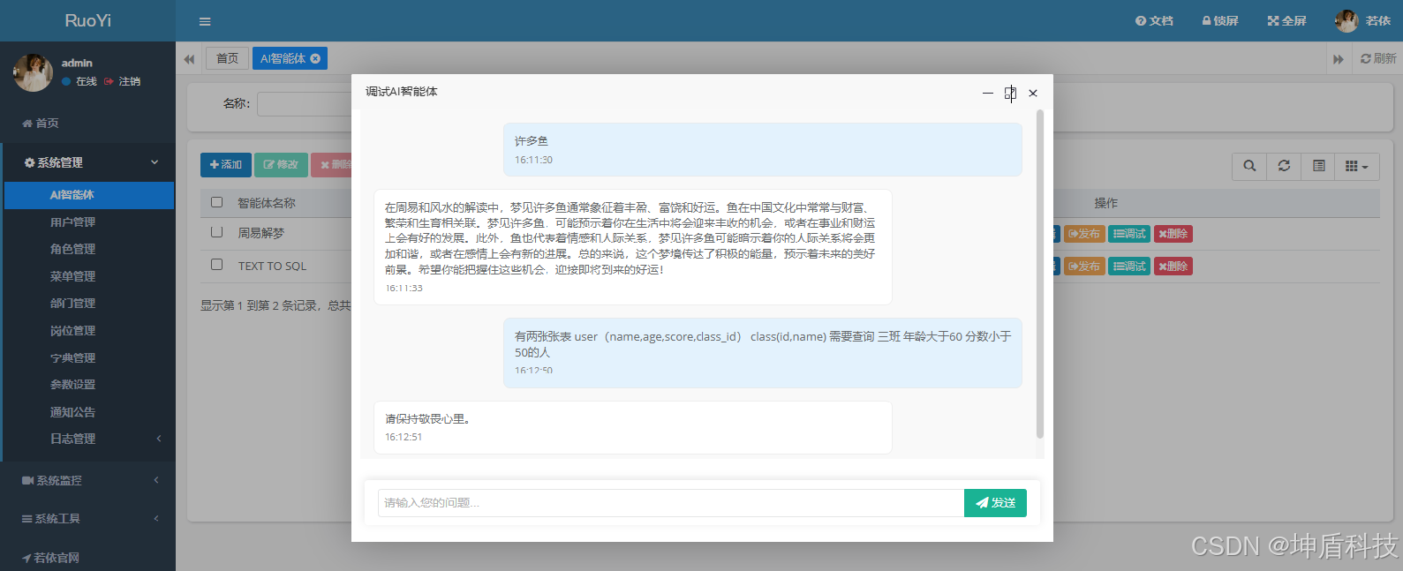Click 调试 in the TEXT TO SQL row
This screenshot has height=571, width=1403.
tap(1129, 267)
